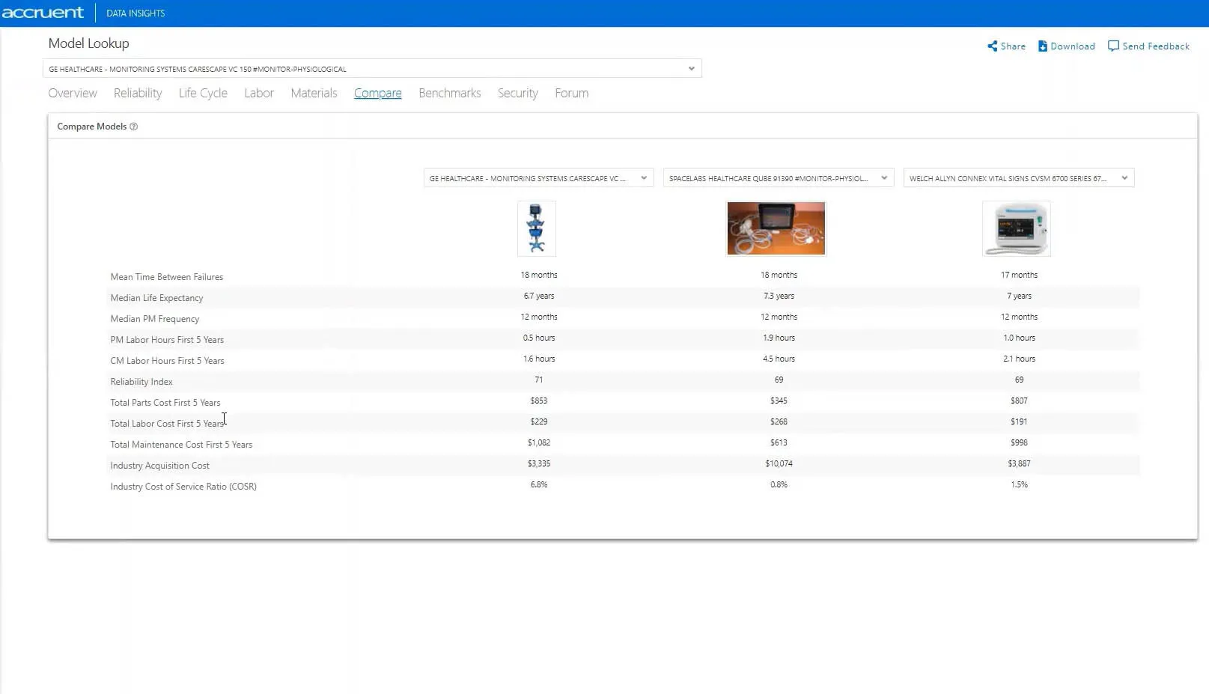
Task: View the Security tab
Action: click(x=517, y=94)
